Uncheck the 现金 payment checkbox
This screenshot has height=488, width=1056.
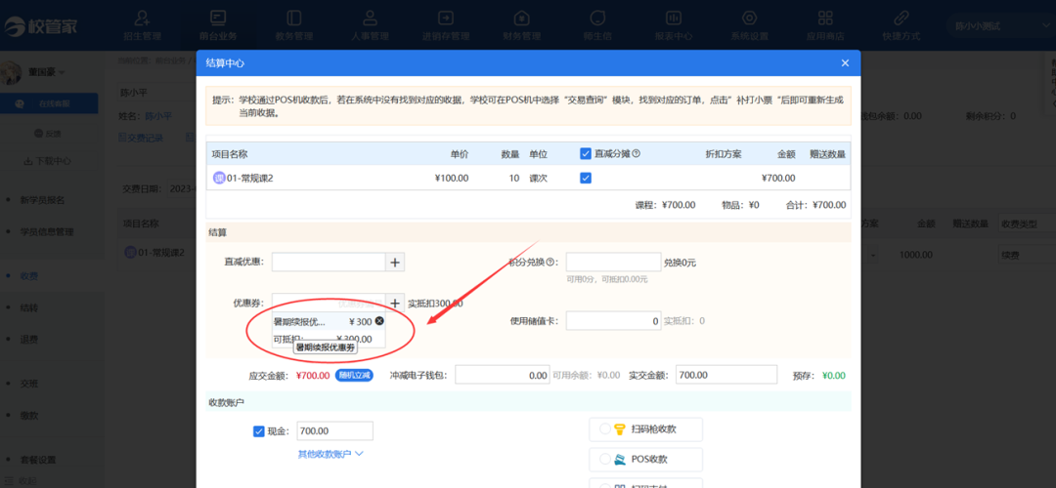pos(259,431)
